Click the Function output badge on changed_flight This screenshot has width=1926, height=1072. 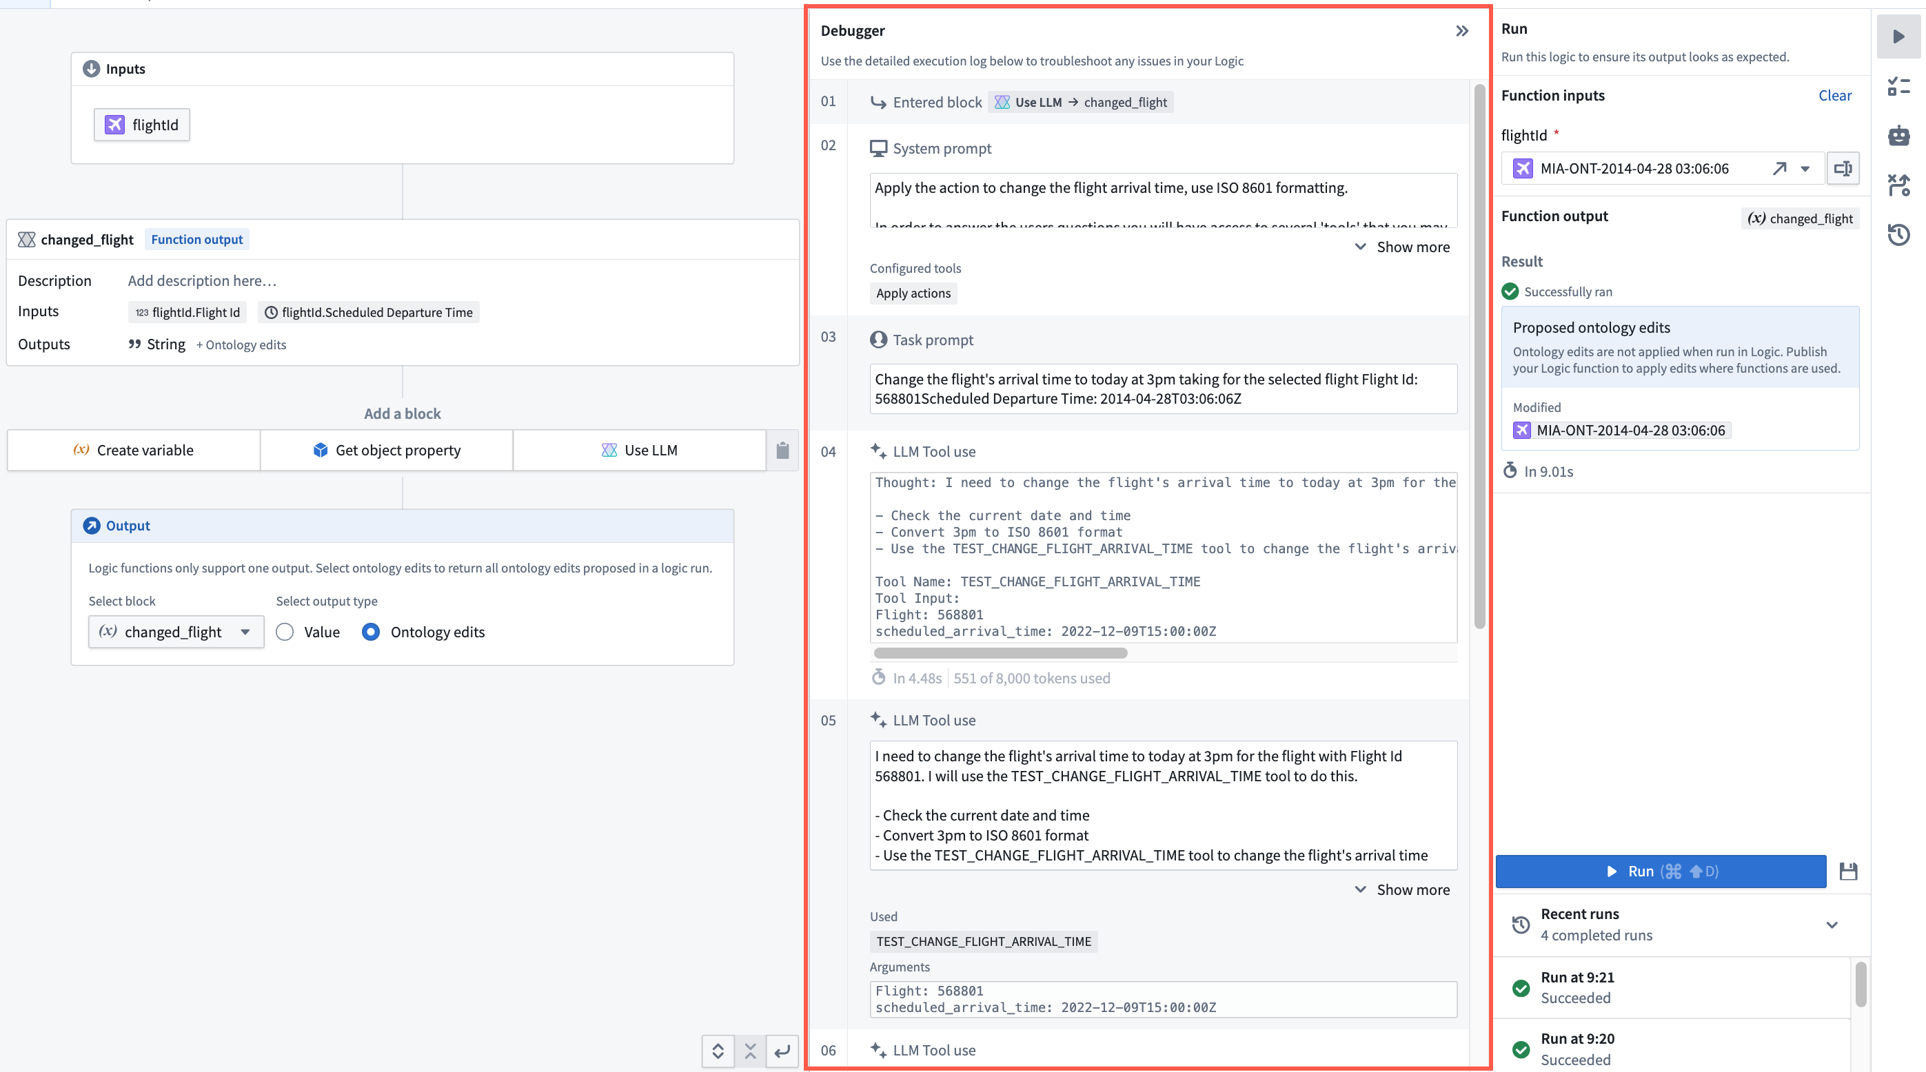click(196, 239)
